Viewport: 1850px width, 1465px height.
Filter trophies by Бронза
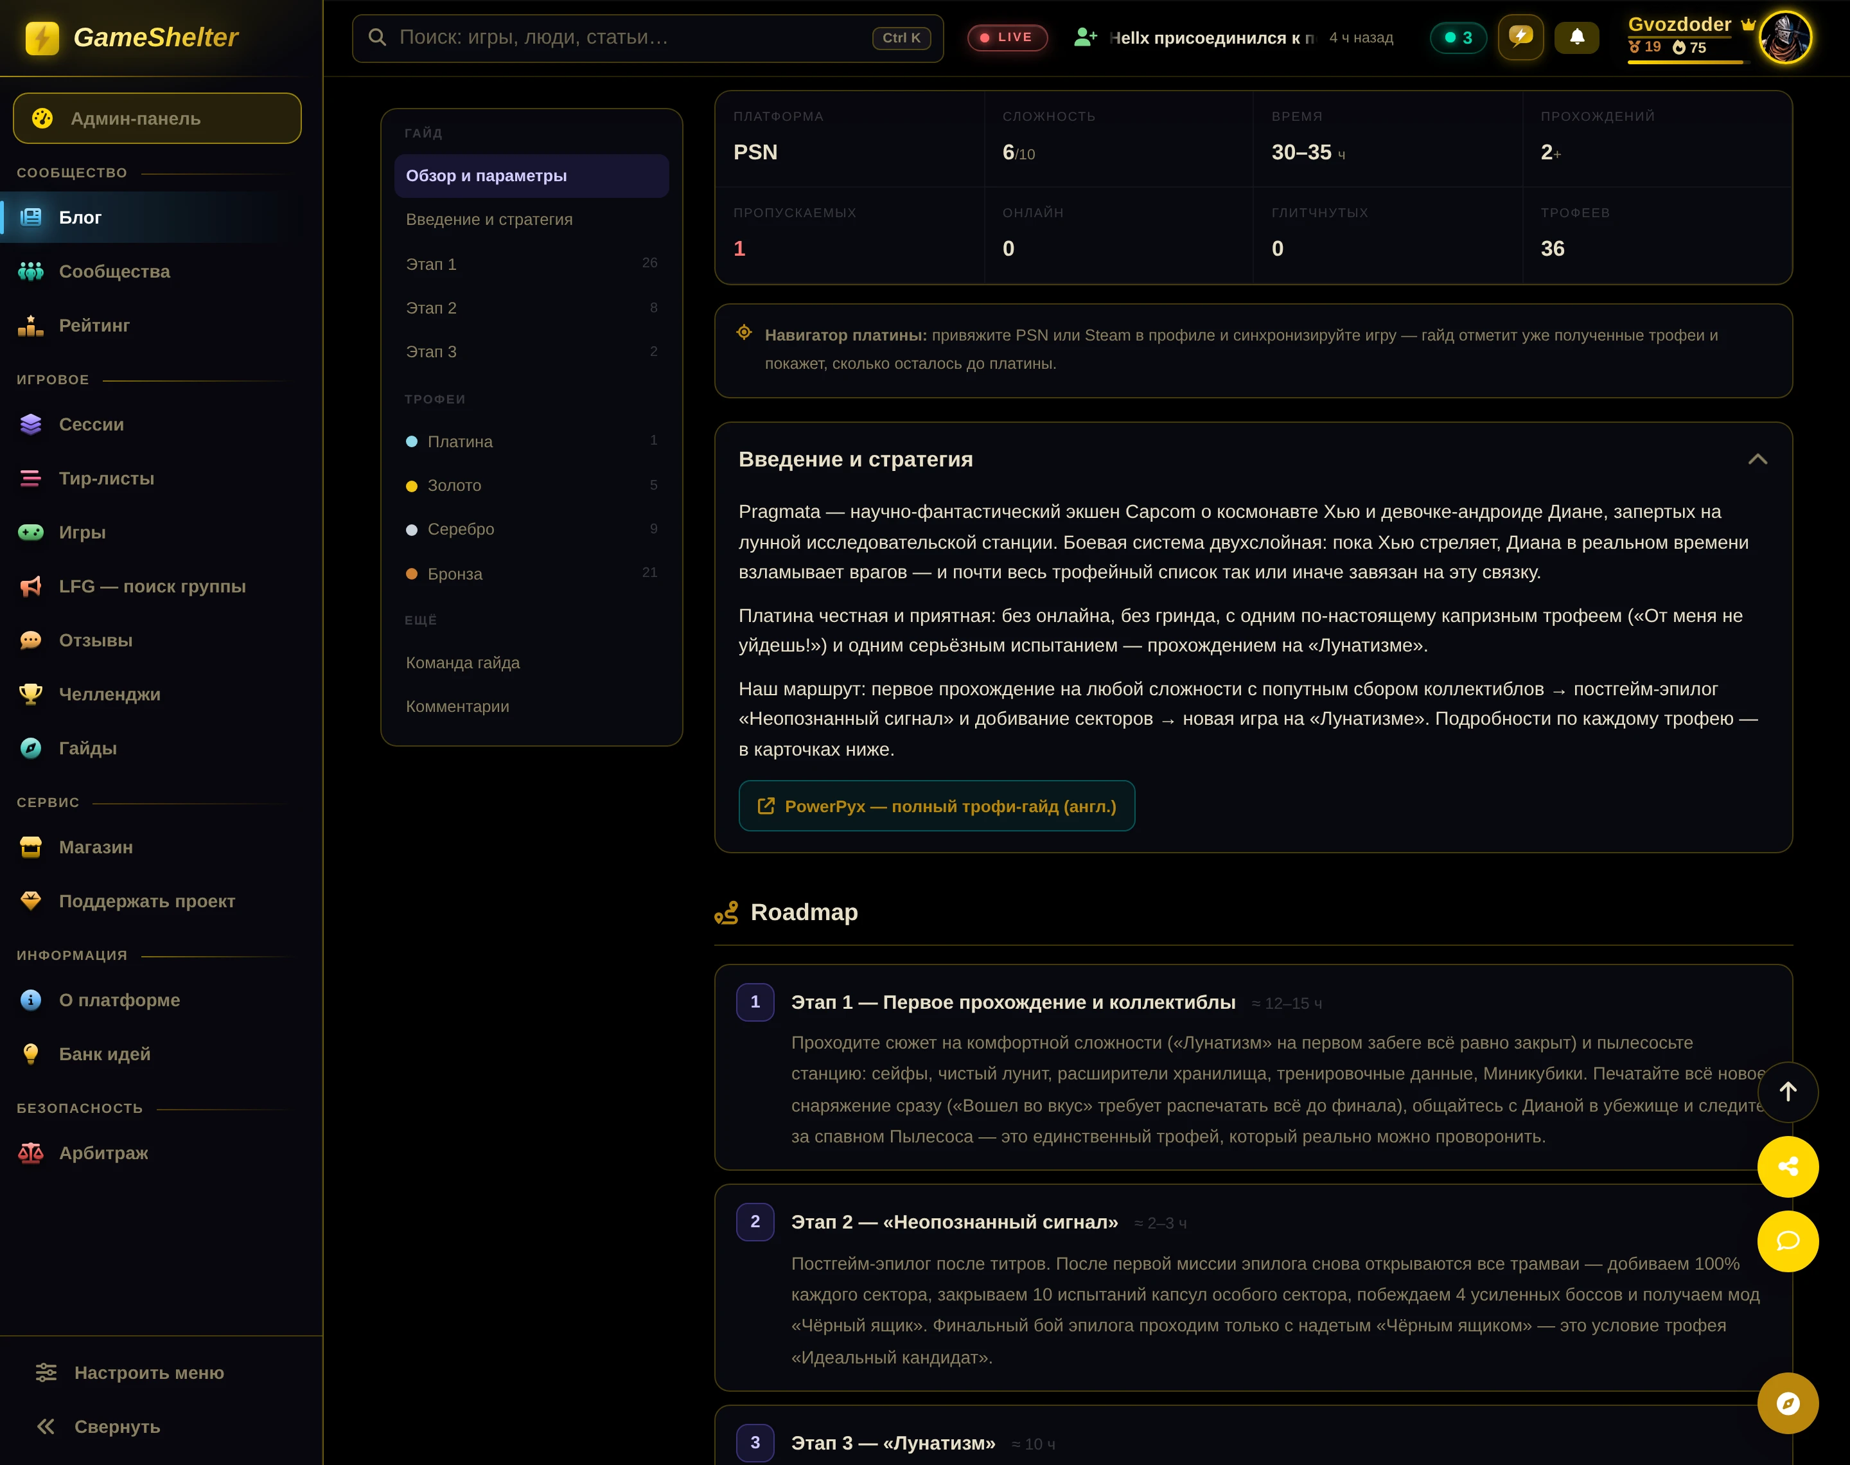pos(531,573)
